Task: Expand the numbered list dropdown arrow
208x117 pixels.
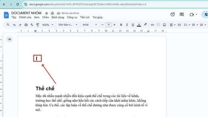Action: [205, 25]
